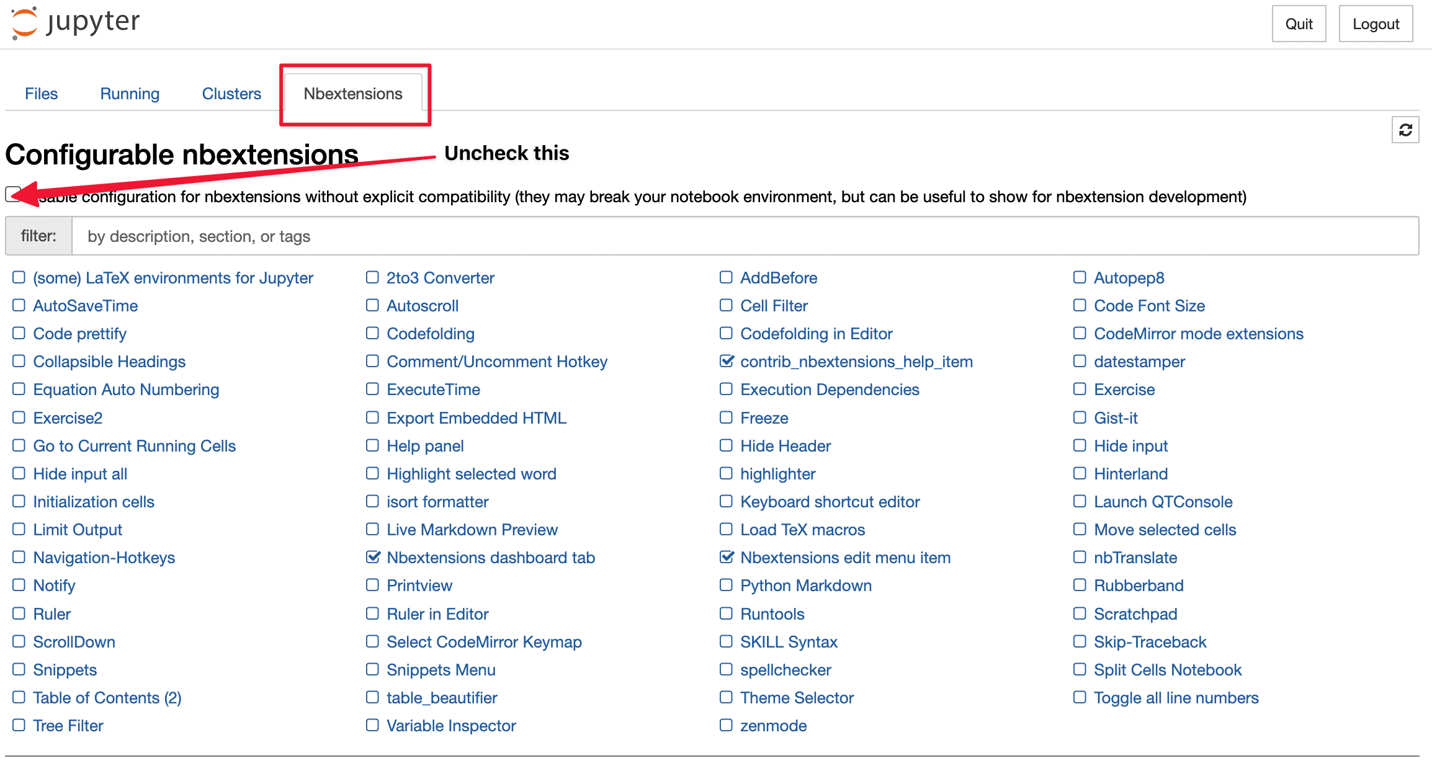Screen dimensions: 1432x784
Task: Open the Running tab
Action: [x=130, y=94]
